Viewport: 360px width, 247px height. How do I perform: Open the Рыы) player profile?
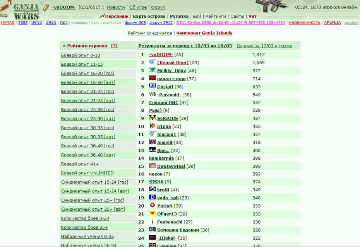point(155,110)
